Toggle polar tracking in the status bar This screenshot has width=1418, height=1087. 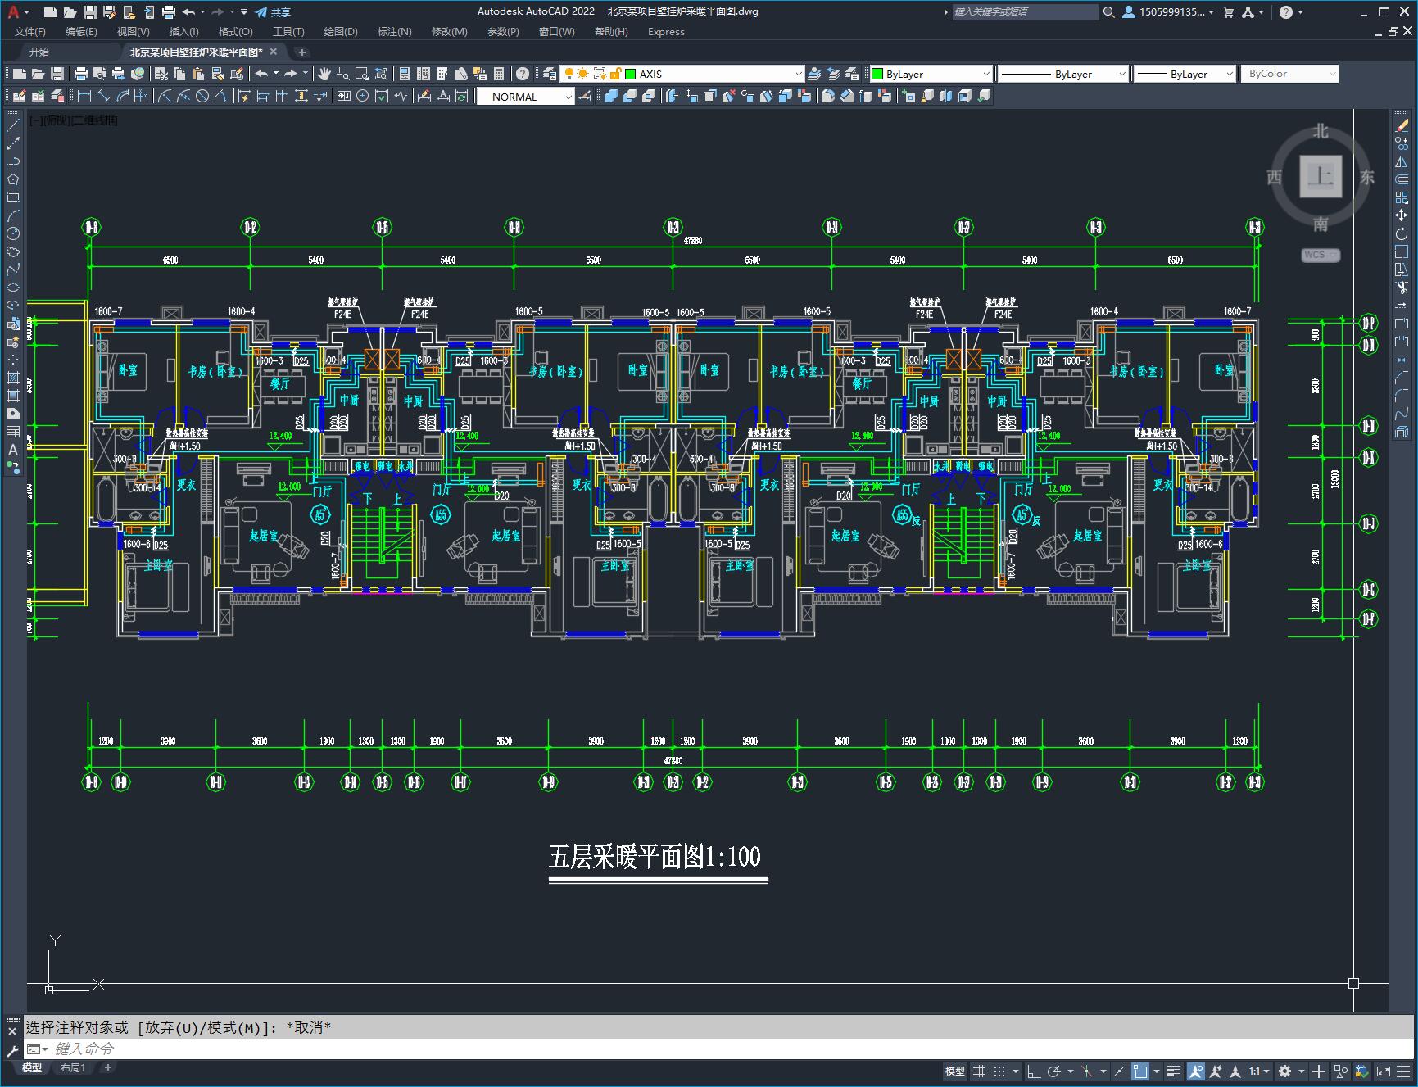(x=1054, y=1071)
